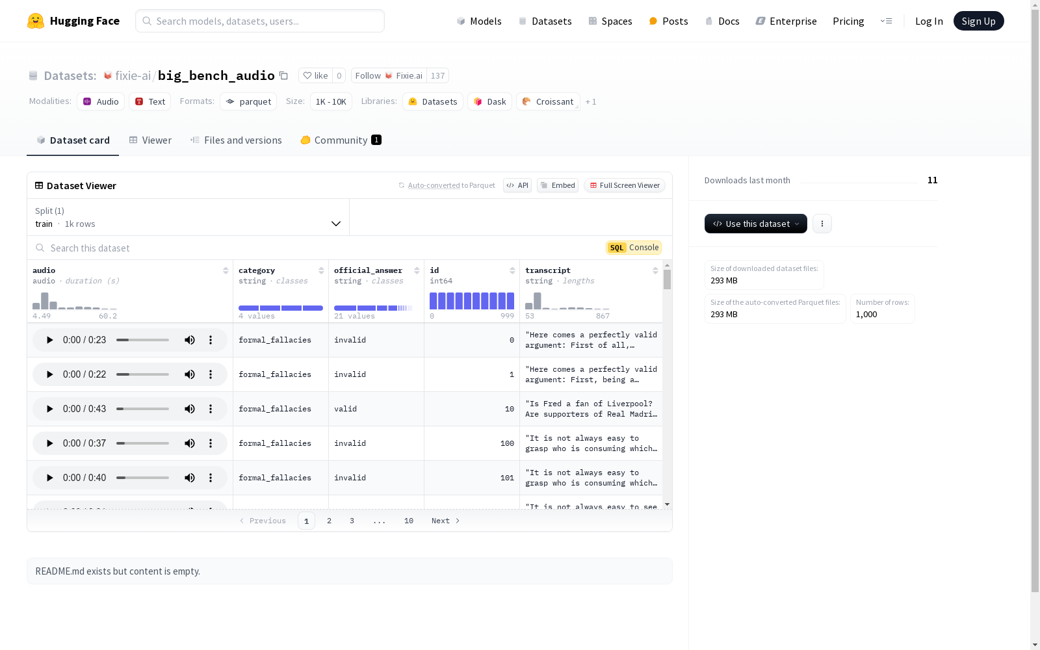Open Models in the top navigation

(479, 21)
